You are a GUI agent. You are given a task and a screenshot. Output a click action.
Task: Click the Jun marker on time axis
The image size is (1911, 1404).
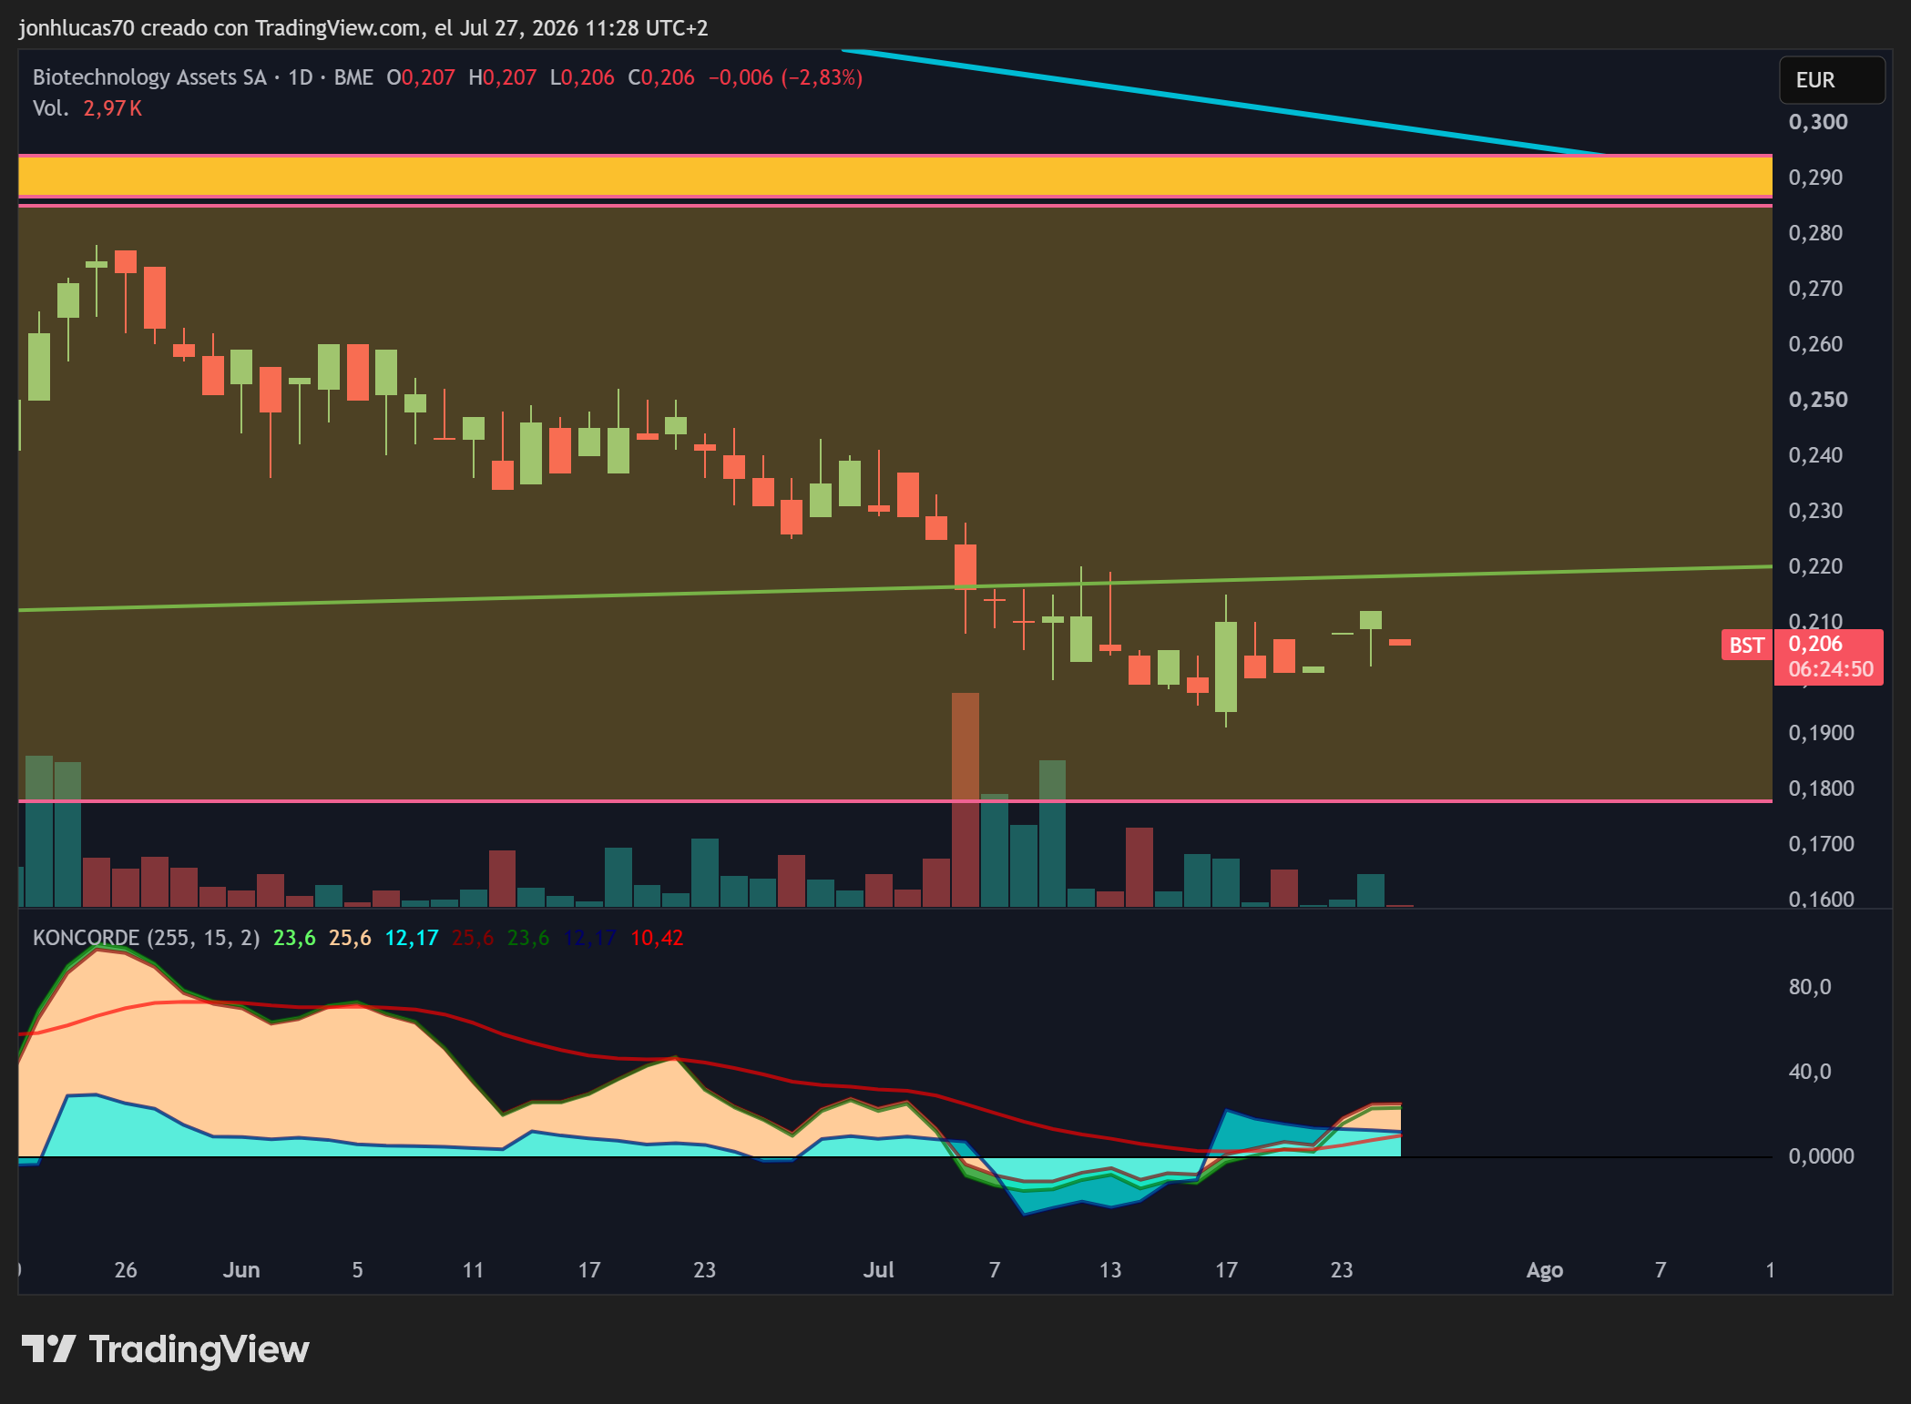click(241, 1270)
